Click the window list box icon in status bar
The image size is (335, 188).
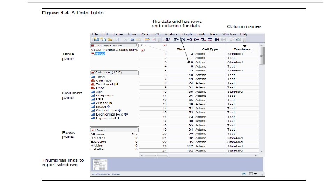pos(251,174)
